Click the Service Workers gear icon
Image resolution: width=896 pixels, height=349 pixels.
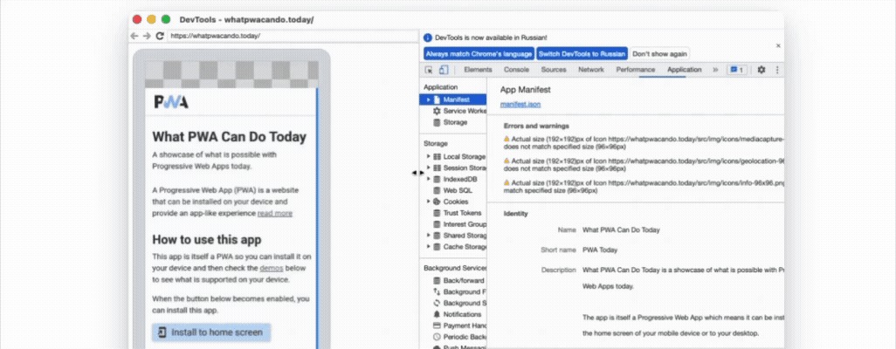pos(438,111)
